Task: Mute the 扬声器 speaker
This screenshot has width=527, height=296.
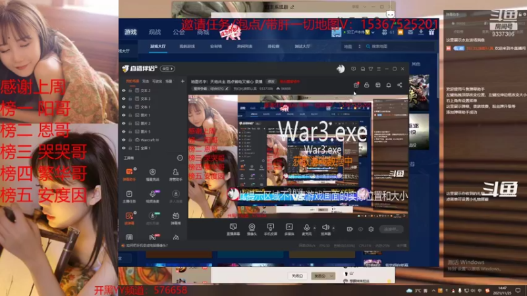Action: click(325, 229)
